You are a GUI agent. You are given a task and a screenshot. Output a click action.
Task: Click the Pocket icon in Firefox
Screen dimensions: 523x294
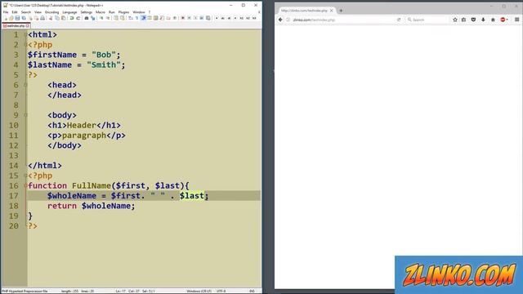[x=473, y=20]
